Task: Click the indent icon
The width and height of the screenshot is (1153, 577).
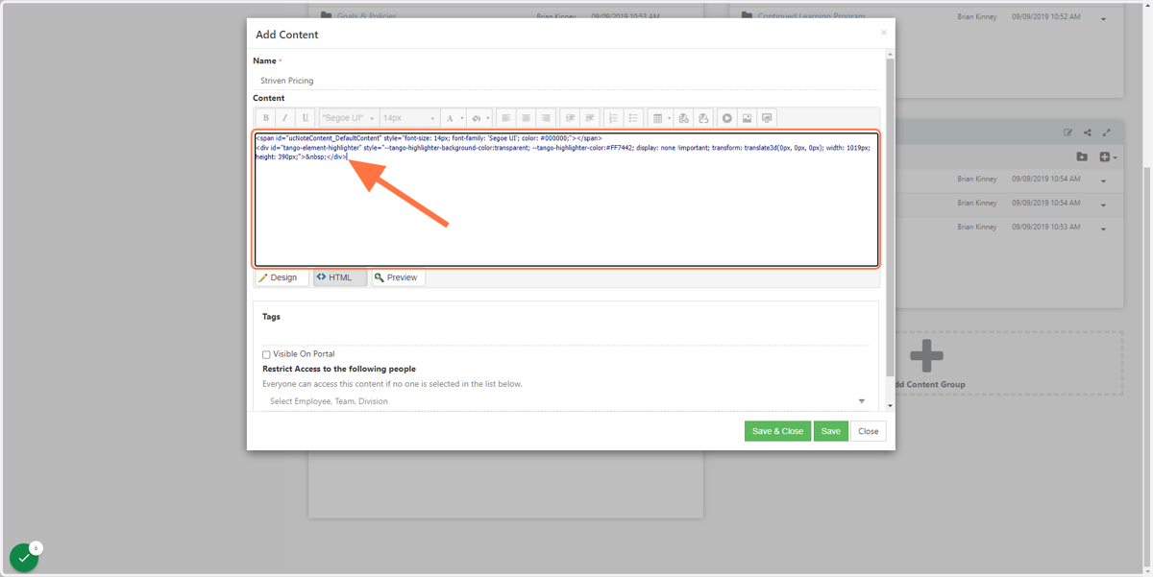Action: [570, 118]
